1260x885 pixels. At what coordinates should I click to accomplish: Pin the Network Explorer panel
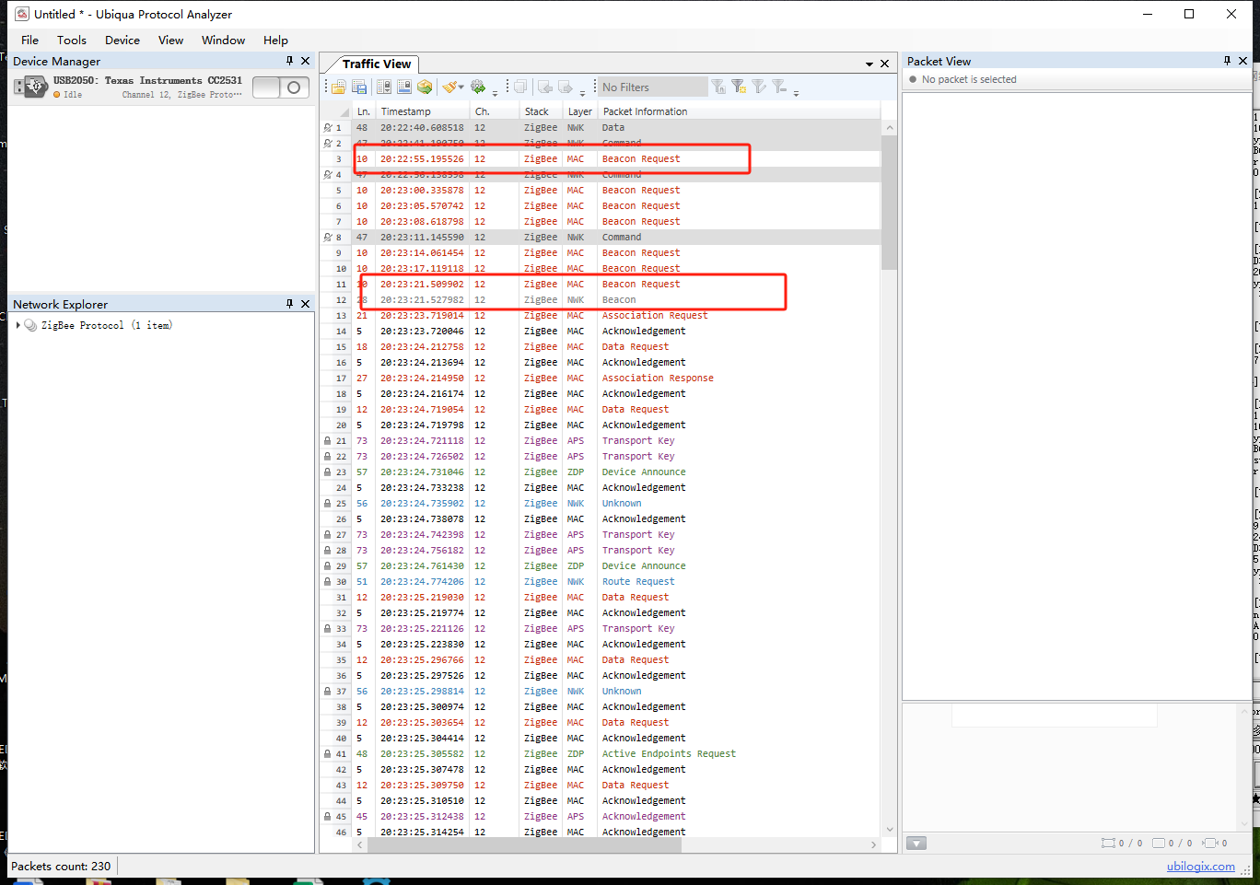click(x=289, y=304)
